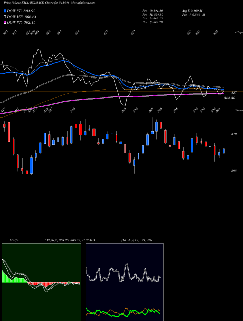
Task: Click the '<Tops' marker label
Action: (x=239, y=33)
